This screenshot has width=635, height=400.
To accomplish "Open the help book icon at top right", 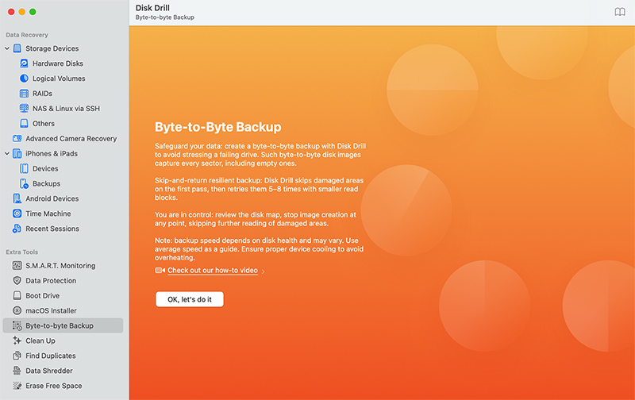I will click(x=620, y=12).
